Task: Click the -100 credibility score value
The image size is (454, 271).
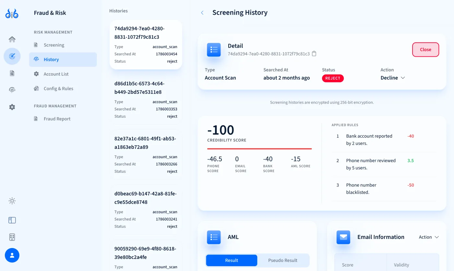Action: point(221,130)
